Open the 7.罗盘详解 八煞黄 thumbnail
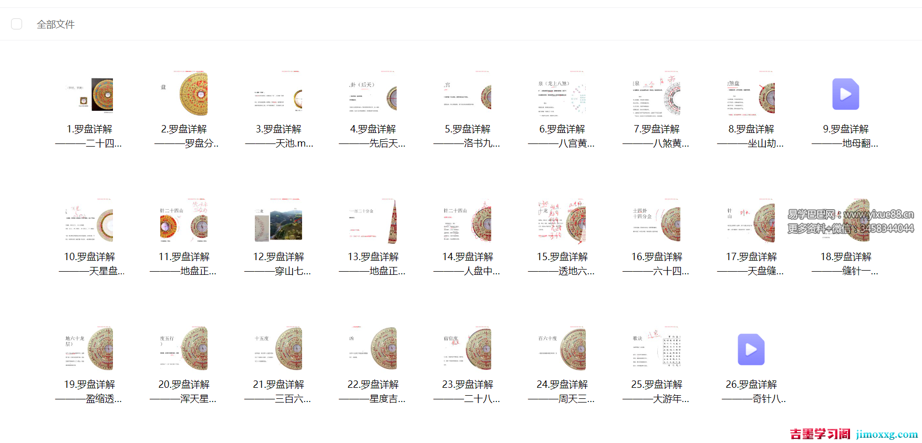The width and height of the screenshot is (922, 443). point(657,94)
